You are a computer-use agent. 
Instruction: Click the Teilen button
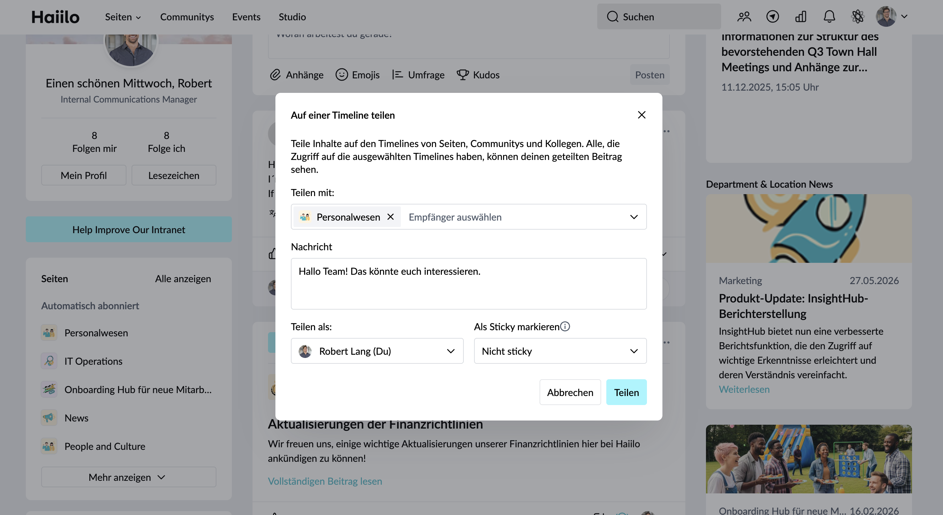(x=626, y=392)
